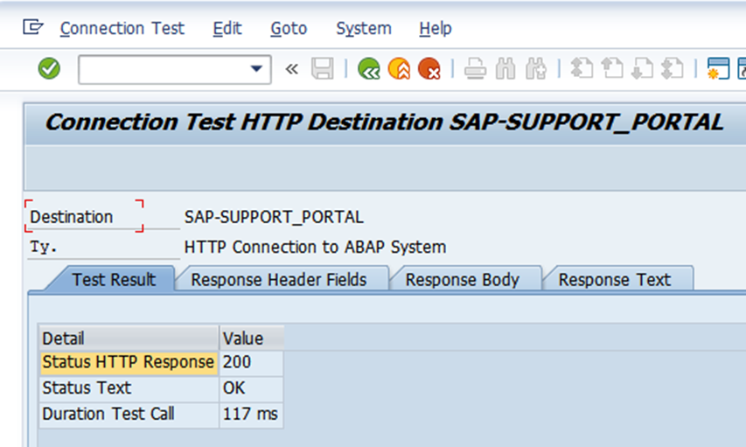Click the Last Page icon
The height and width of the screenshot is (447, 746).
click(x=673, y=68)
